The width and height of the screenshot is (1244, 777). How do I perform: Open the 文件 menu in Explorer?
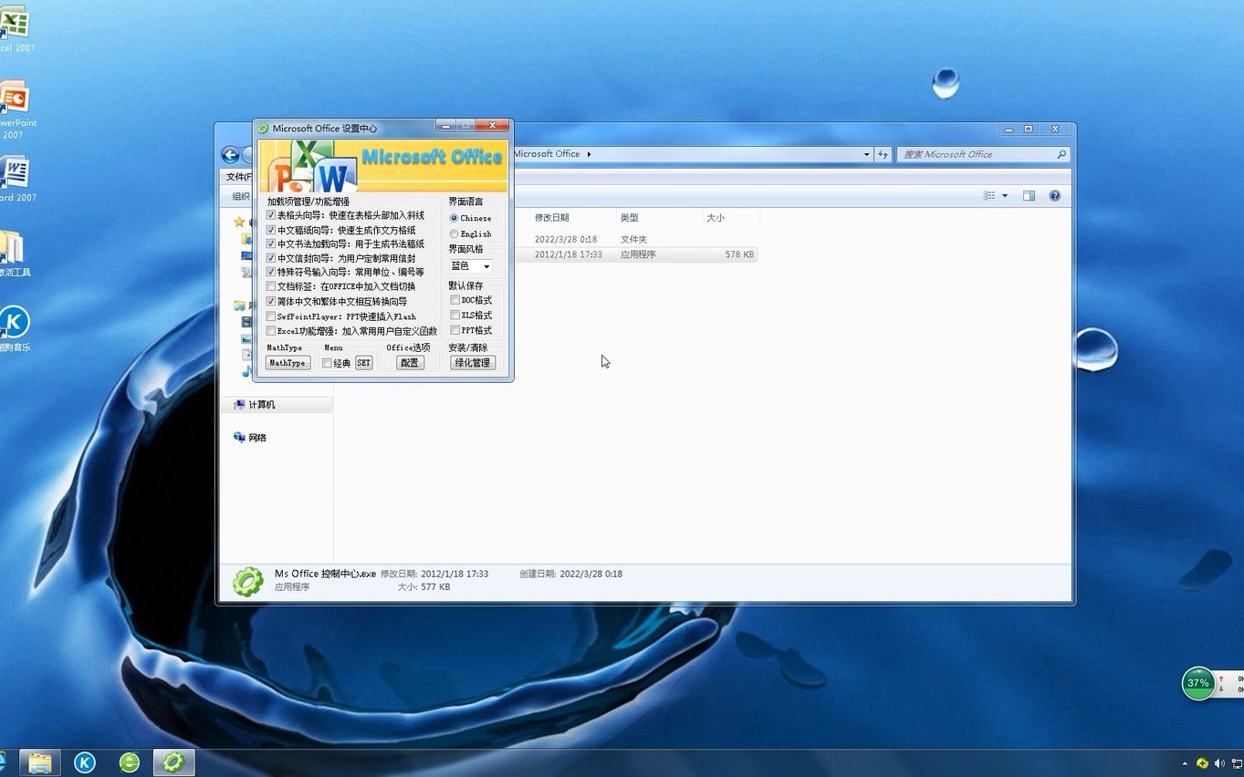click(239, 177)
